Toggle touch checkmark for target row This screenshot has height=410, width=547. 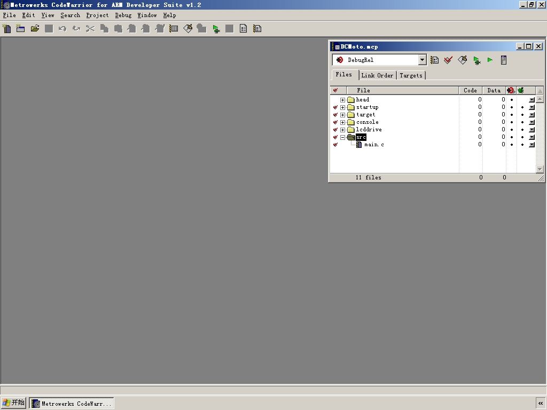point(335,115)
